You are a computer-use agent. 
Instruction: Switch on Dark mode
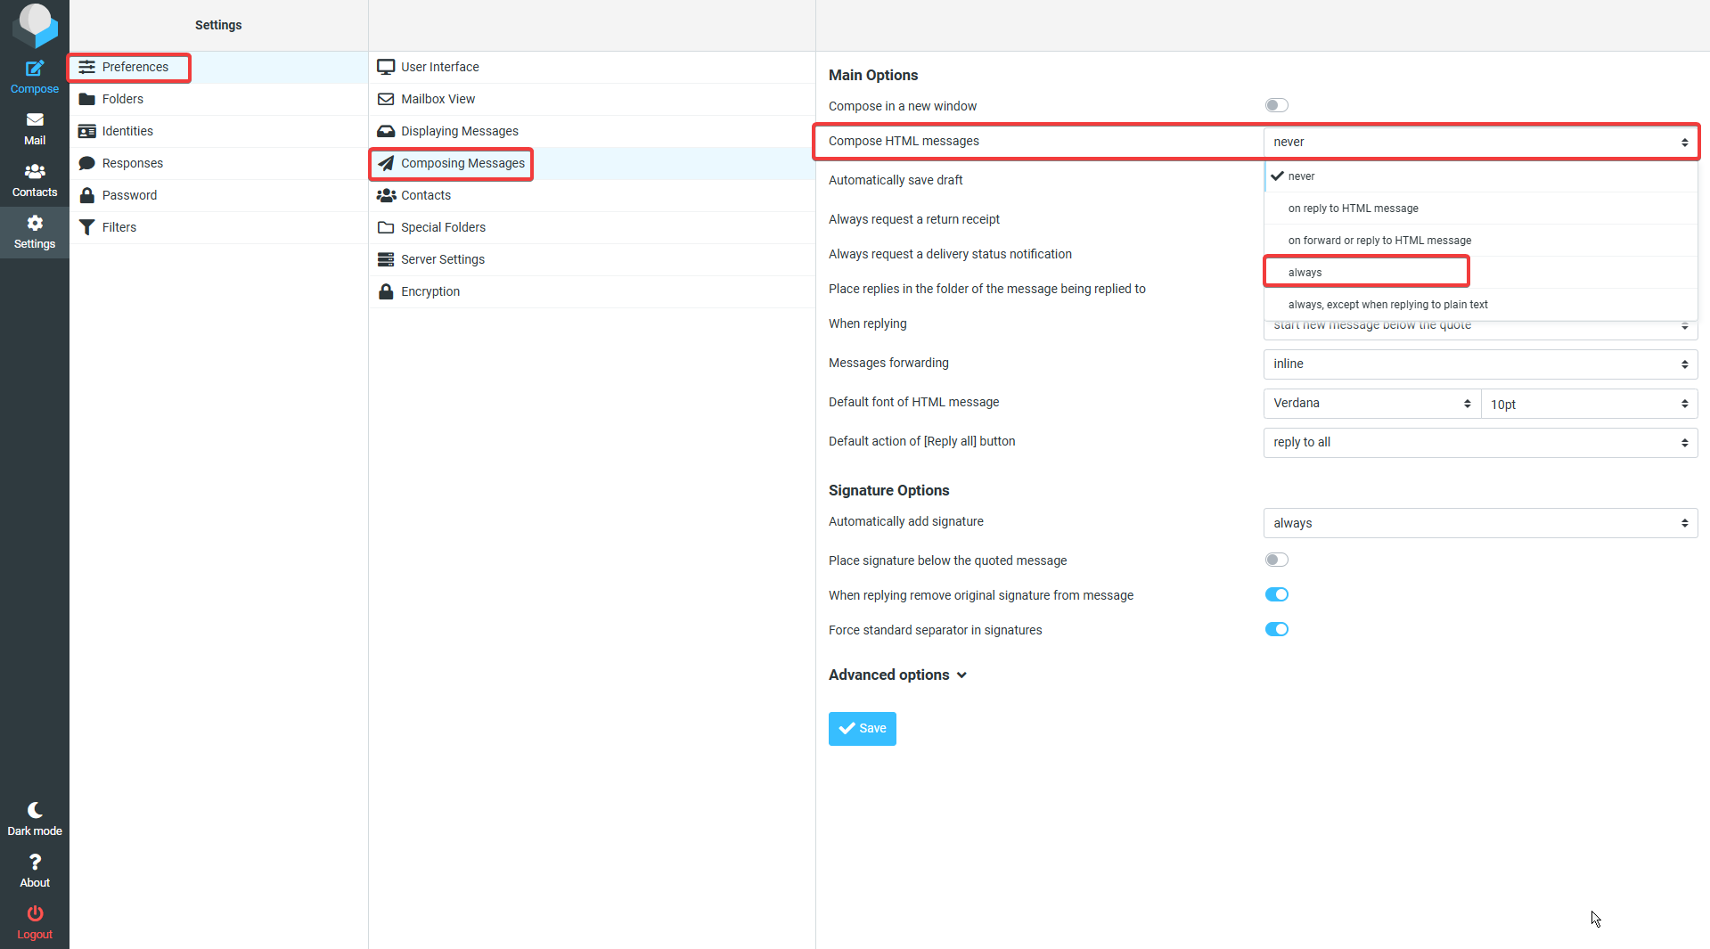coord(35,819)
